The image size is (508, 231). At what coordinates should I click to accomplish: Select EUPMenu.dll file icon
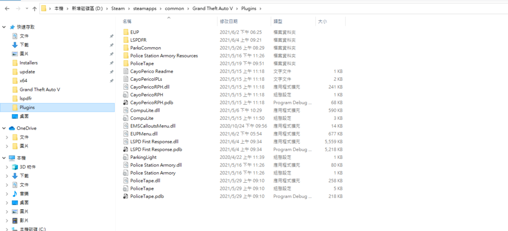coord(126,134)
